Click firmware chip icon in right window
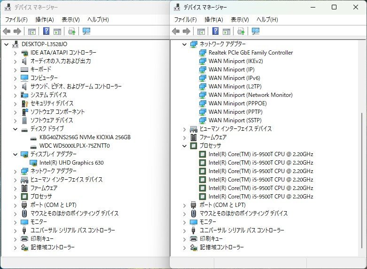 point(193,137)
